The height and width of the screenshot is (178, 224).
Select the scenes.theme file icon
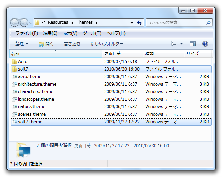pos(15,114)
